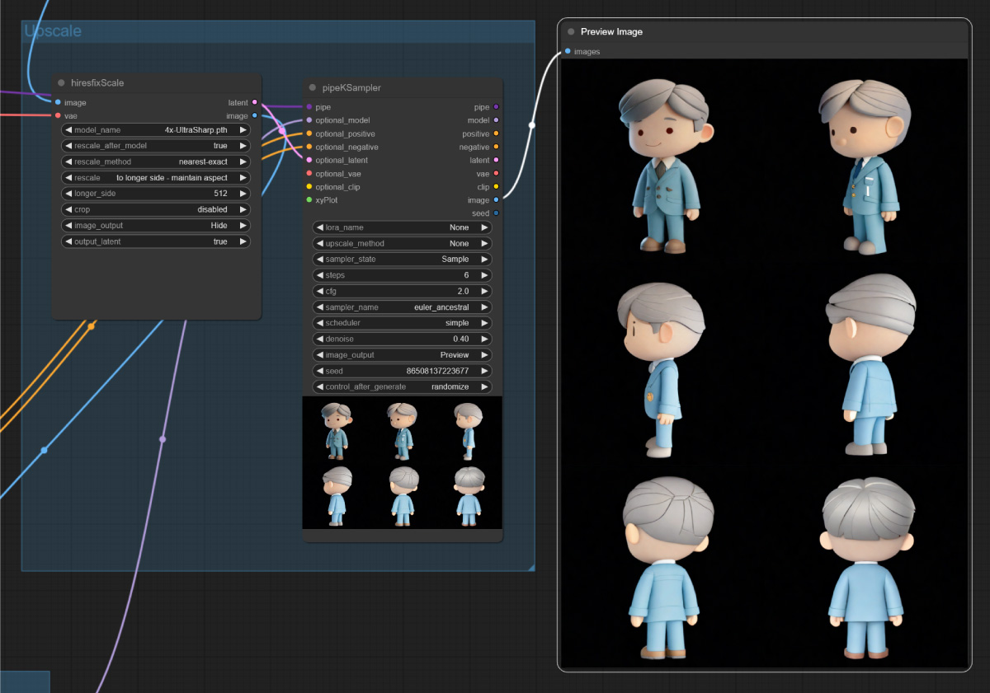Screen dimensions: 990x693
Task: Collapse the hiresfixScale node via its title dot
Action: click(61, 83)
